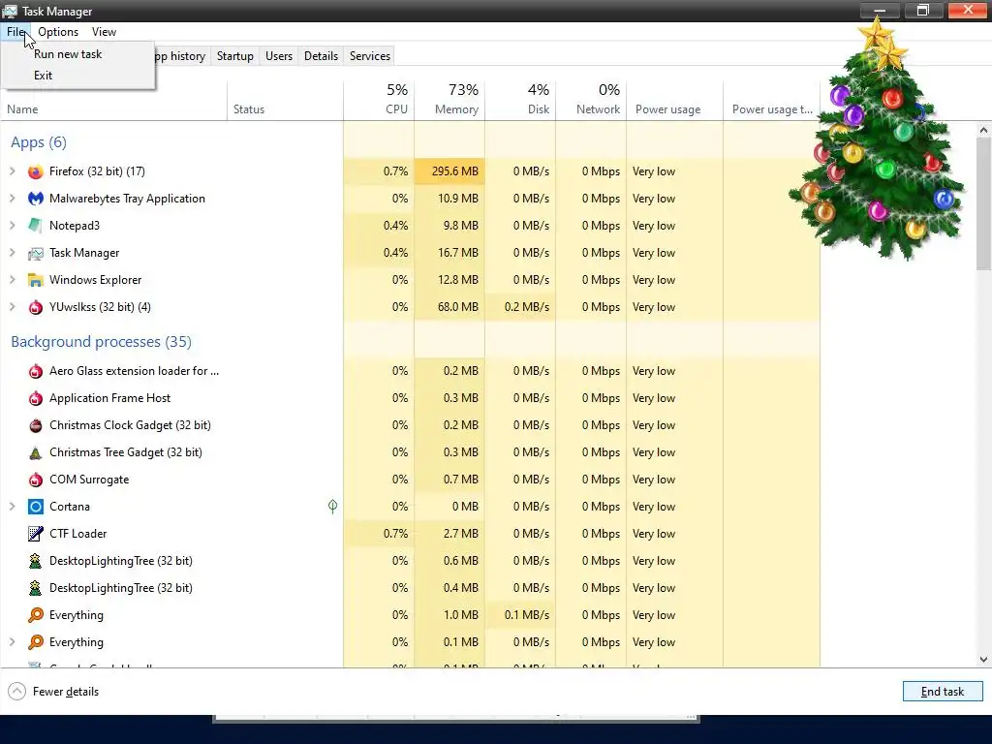Screen dimensions: 992x744
Task: Select the COM Surrogate process name
Action: 89,480
